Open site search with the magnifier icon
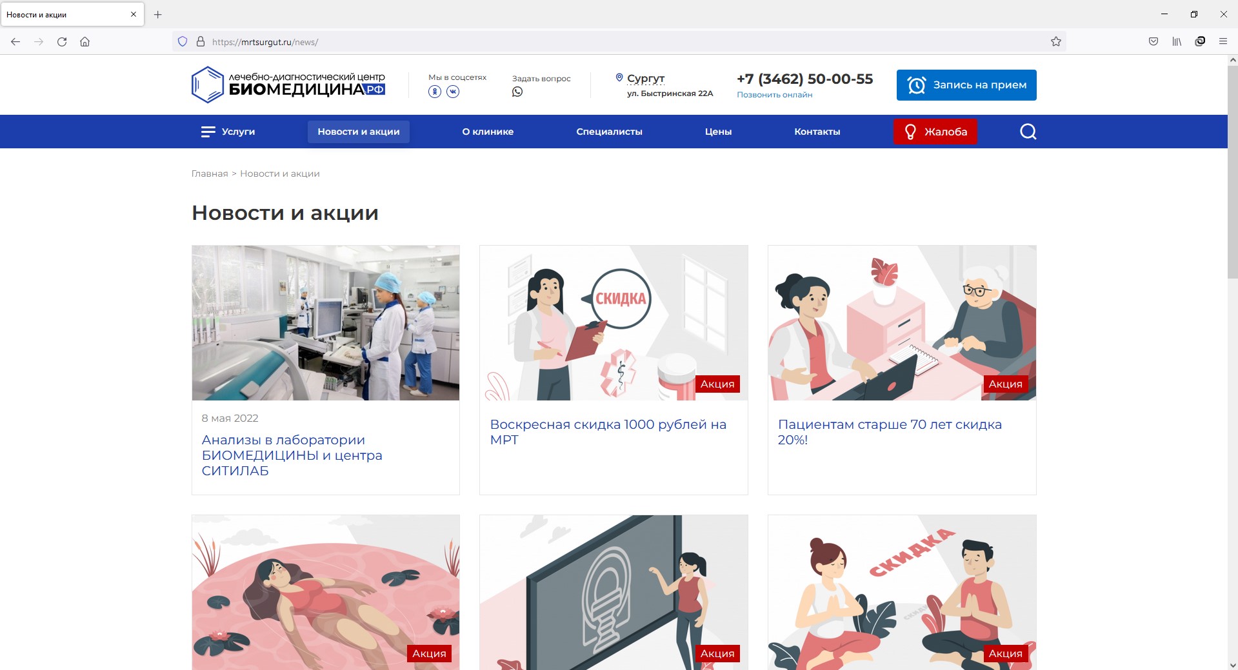 [x=1028, y=132]
